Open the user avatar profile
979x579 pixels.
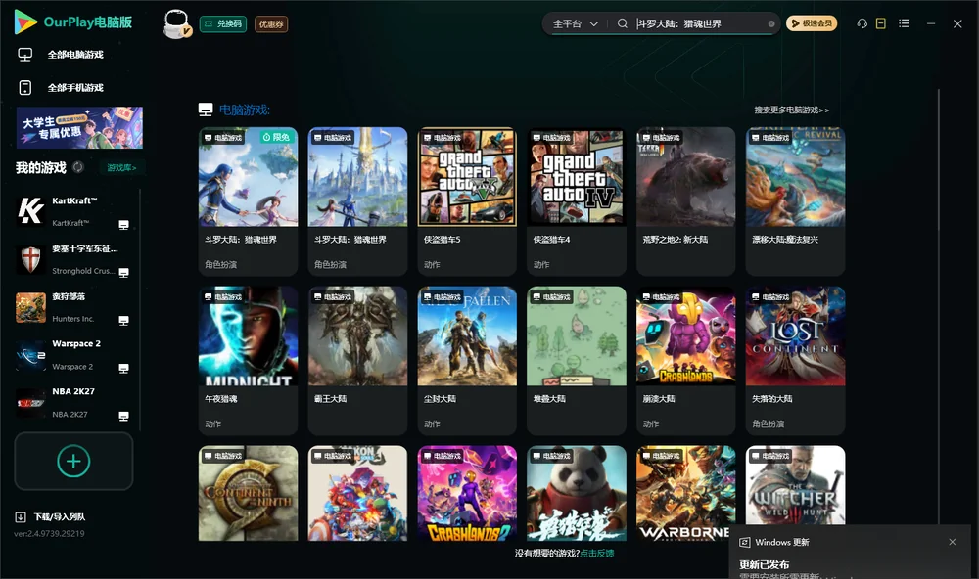coord(176,23)
